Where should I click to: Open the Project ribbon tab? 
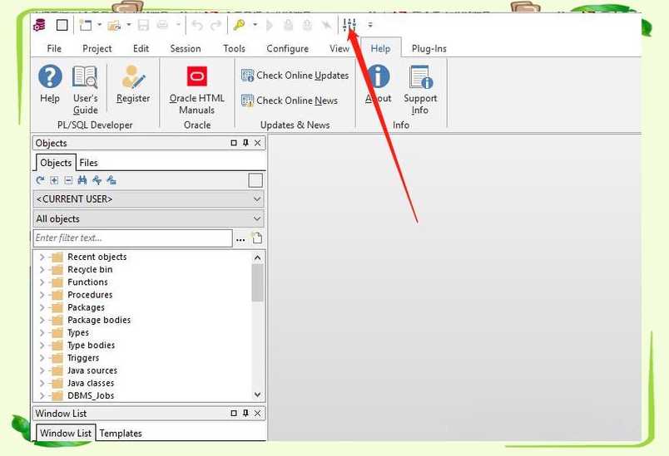tap(97, 48)
